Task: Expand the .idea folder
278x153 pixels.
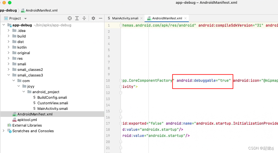Action: click(9, 31)
